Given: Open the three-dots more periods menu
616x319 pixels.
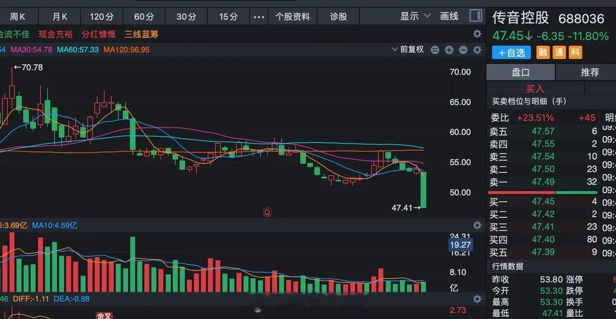Looking at the screenshot, I should (x=259, y=17).
